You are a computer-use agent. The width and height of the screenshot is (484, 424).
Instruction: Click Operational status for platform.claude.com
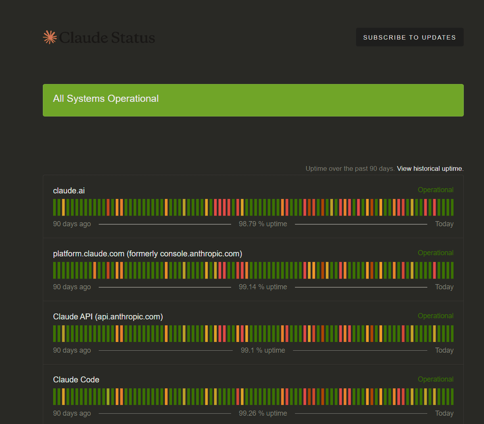(x=435, y=252)
